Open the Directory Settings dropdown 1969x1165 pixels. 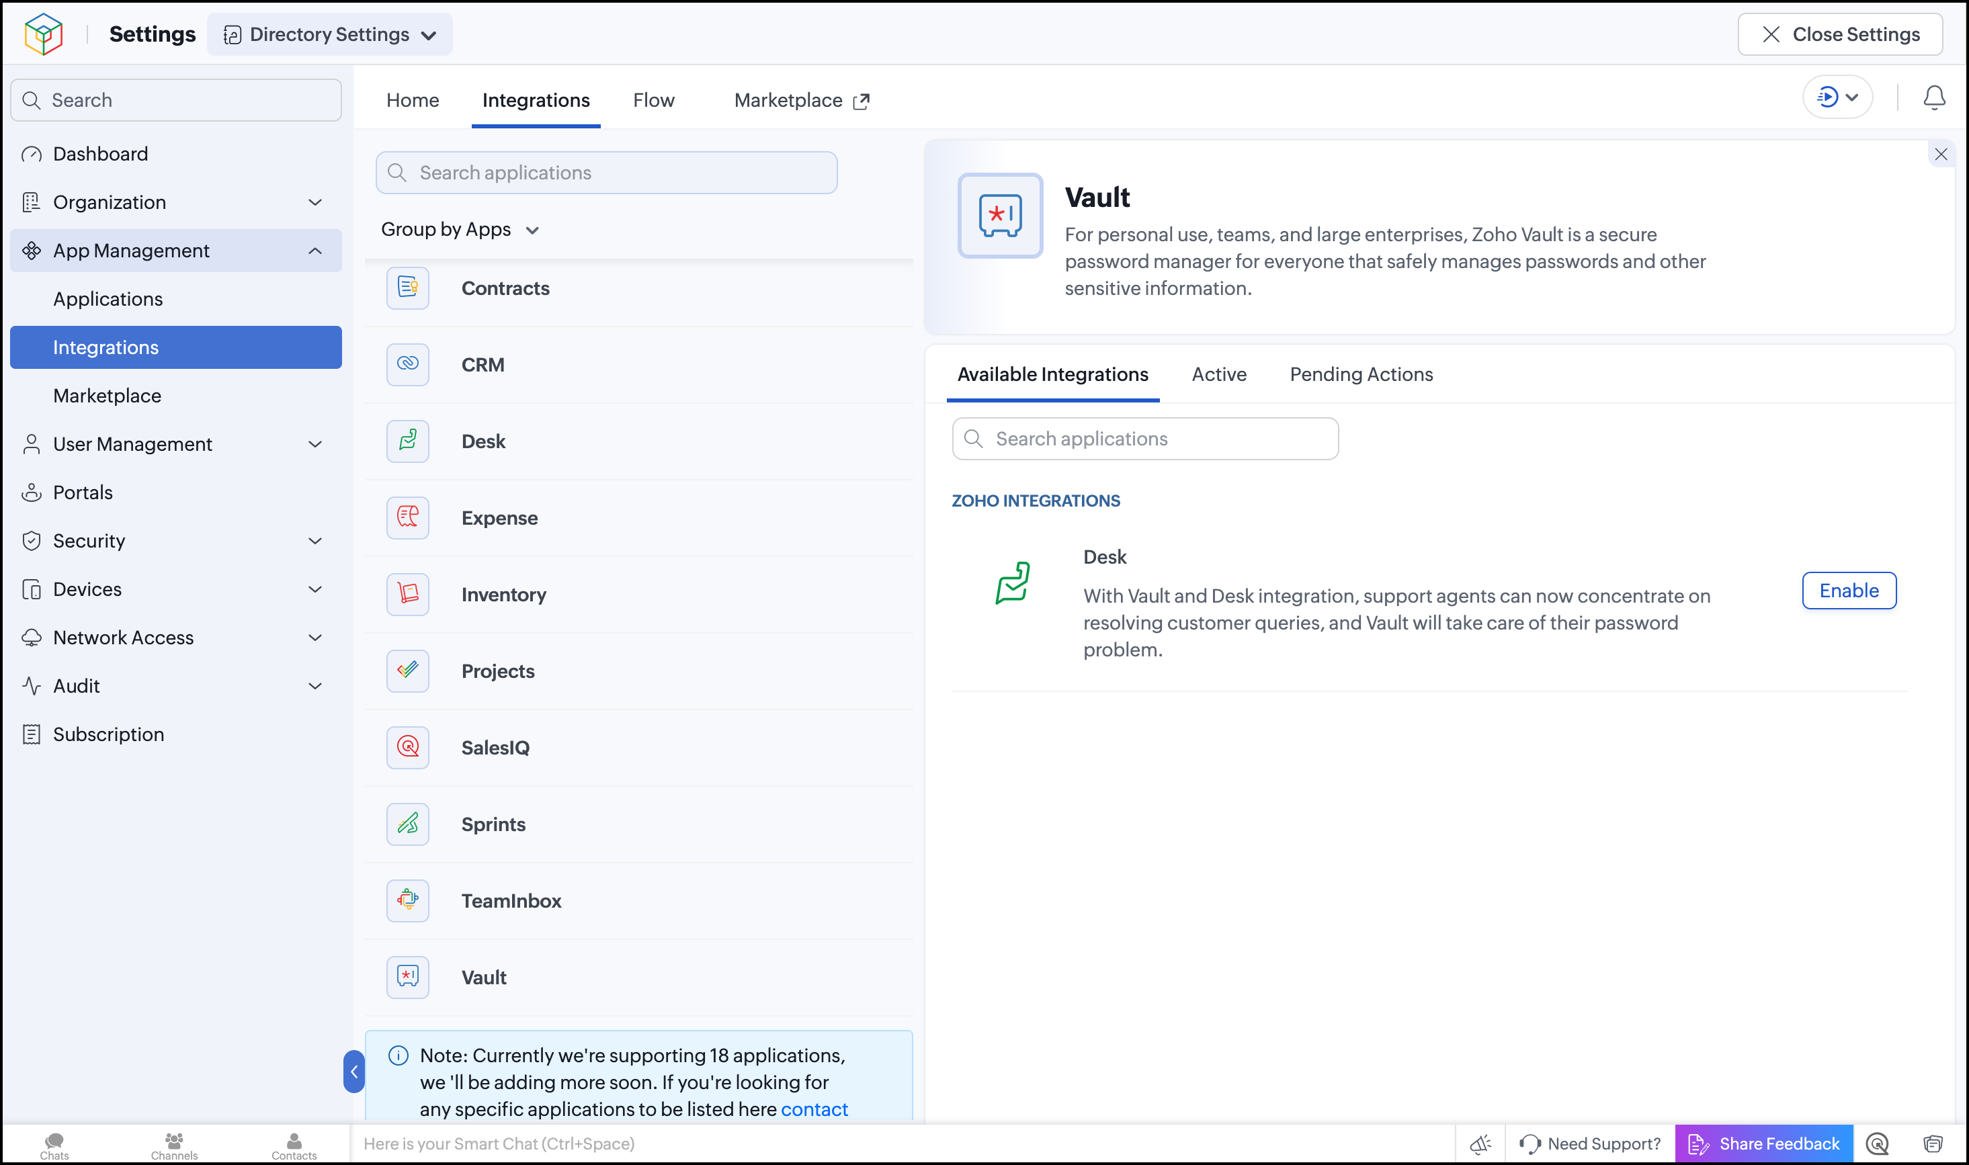(x=330, y=34)
